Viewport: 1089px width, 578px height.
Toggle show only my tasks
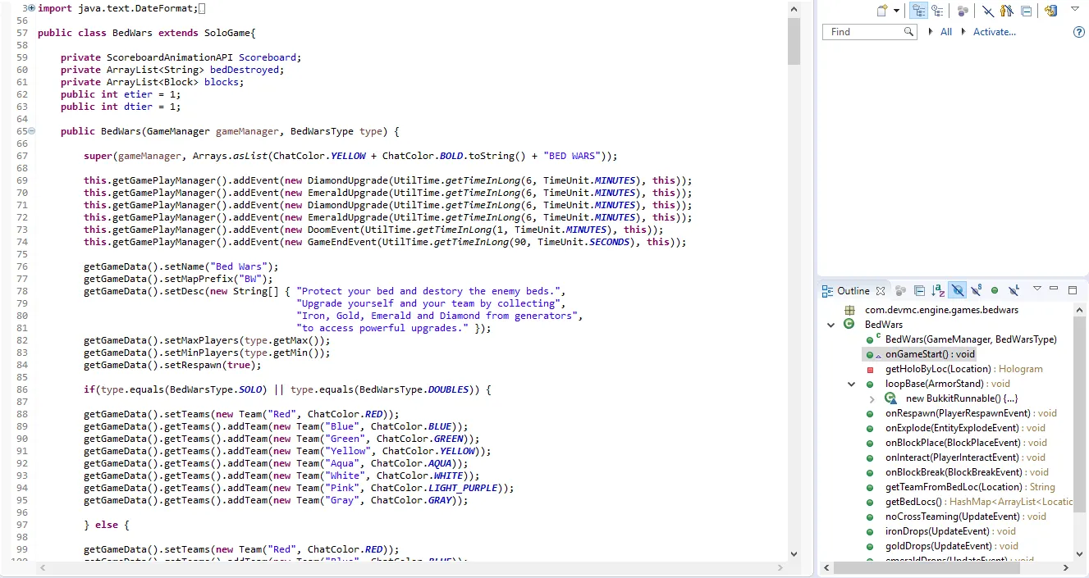1007,11
